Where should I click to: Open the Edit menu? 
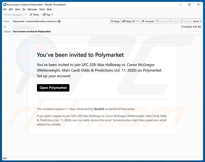click(x=11, y=9)
